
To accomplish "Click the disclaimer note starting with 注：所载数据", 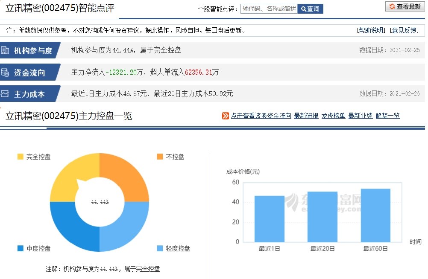I will point(126,30).
